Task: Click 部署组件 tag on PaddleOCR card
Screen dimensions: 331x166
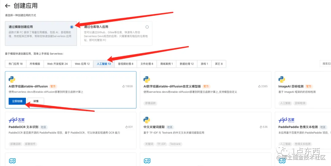Action: [x=30, y=144]
